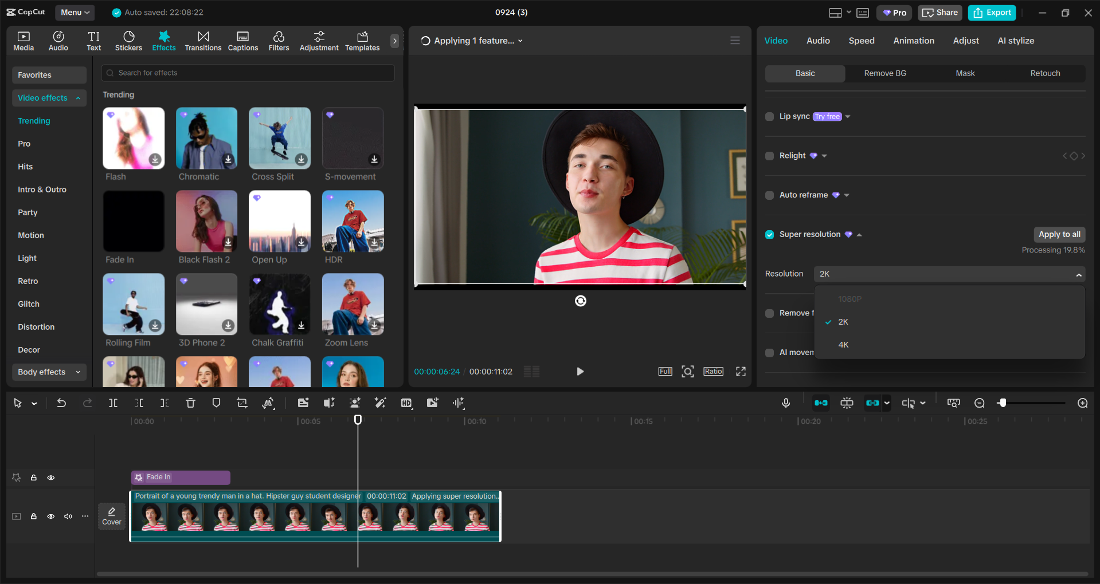Click the magnetic snap icon in timeline toolbar
1100x584 pixels.
point(821,403)
